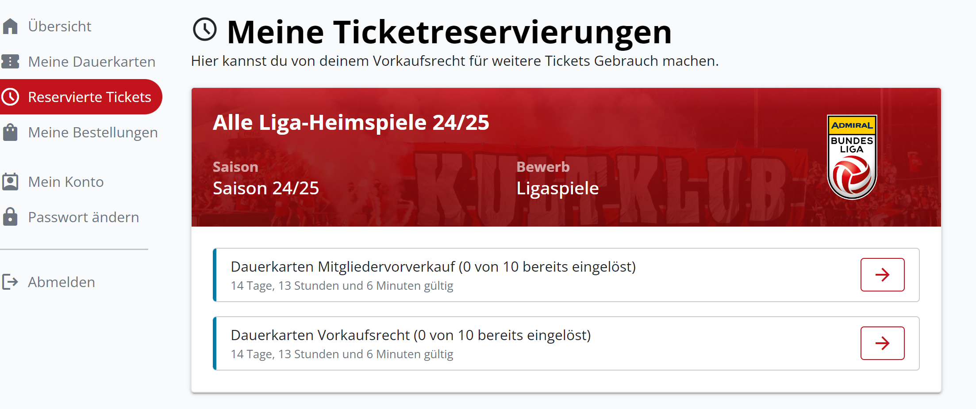The width and height of the screenshot is (976, 409).
Task: Open Mein Konto settings
Action: pos(66,182)
